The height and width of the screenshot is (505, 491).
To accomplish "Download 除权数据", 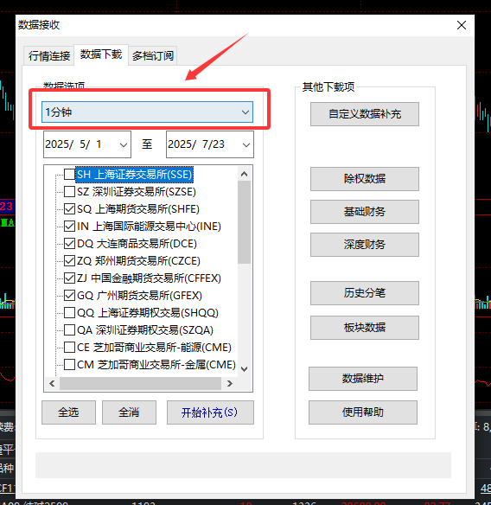I will click(x=365, y=179).
